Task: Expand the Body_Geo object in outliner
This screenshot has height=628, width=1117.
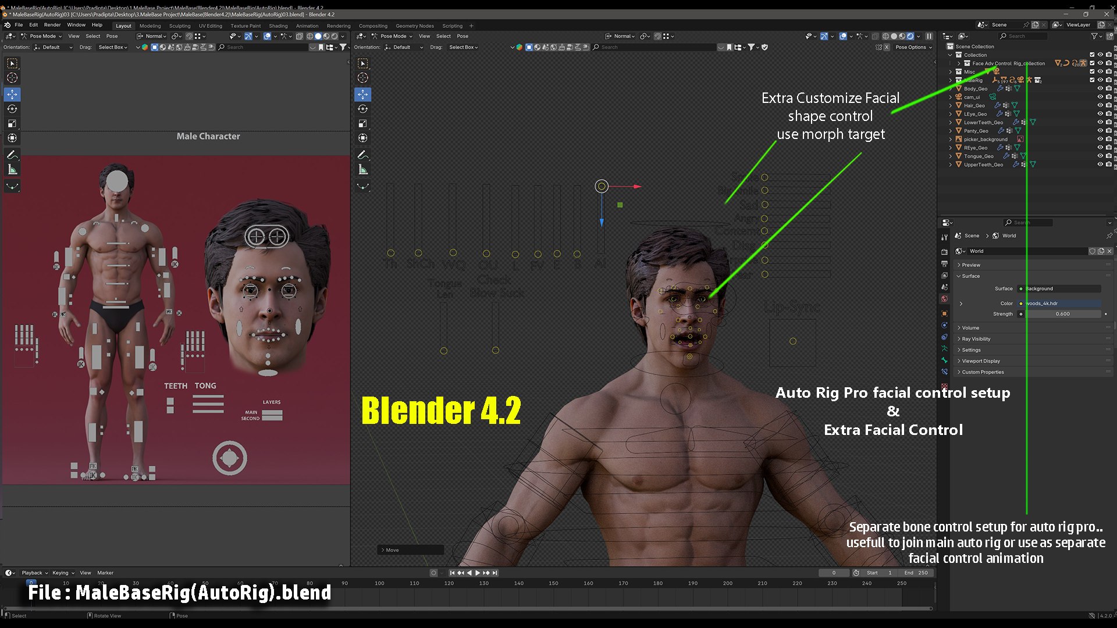Action: pos(951,88)
